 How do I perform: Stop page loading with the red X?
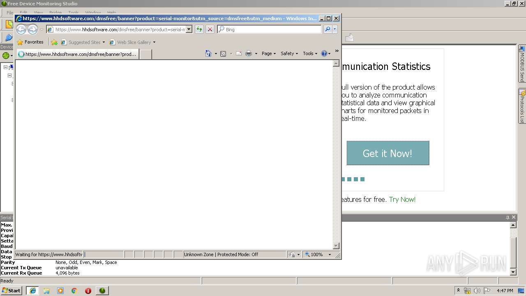210,29
